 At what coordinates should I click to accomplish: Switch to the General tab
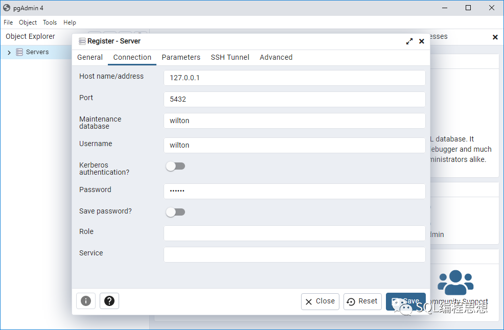90,57
